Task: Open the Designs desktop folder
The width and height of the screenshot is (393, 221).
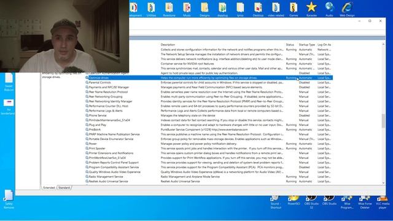Action: coord(204,9)
